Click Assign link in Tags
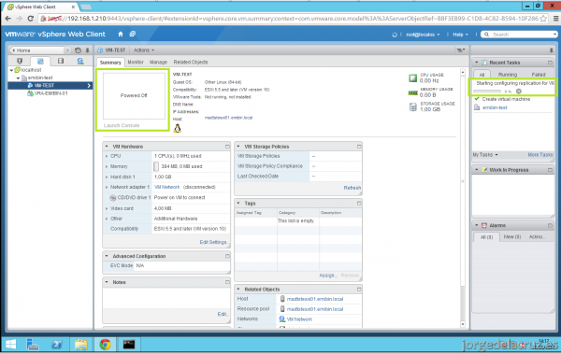This screenshot has width=561, height=354. 328,276
